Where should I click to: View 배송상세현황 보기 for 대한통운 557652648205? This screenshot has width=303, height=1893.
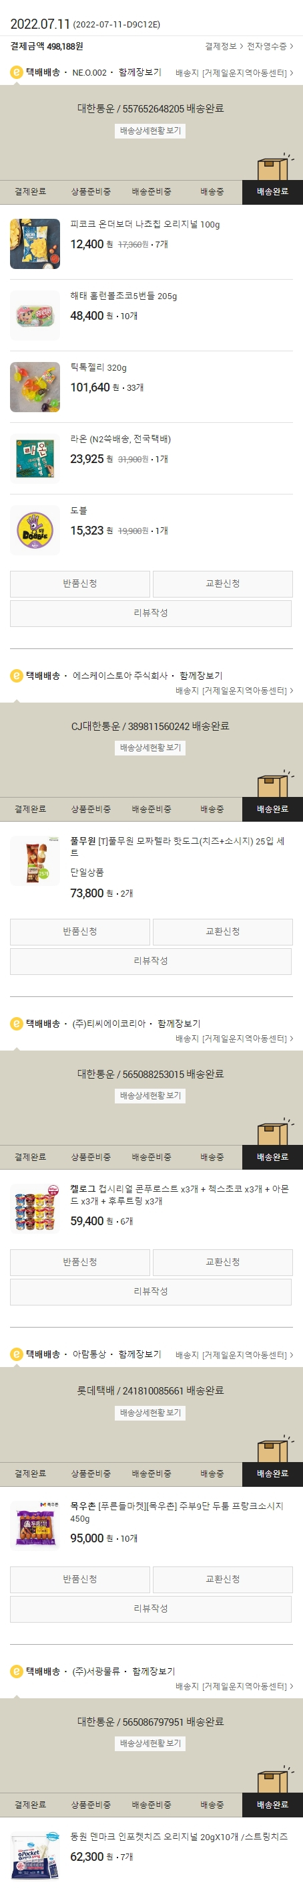[150, 130]
